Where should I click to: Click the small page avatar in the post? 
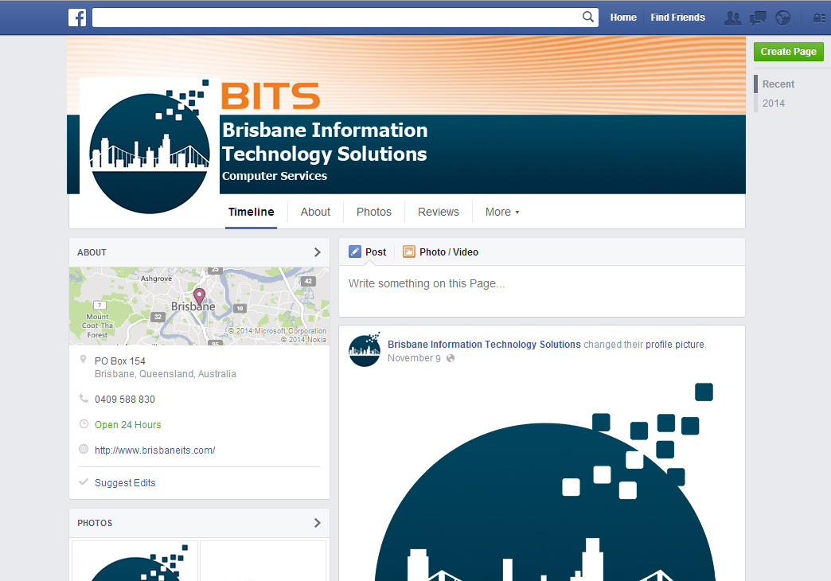pyautogui.click(x=365, y=349)
